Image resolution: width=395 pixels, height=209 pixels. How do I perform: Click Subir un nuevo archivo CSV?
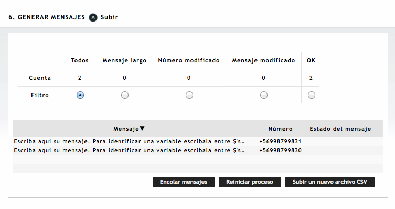[x=330, y=182]
